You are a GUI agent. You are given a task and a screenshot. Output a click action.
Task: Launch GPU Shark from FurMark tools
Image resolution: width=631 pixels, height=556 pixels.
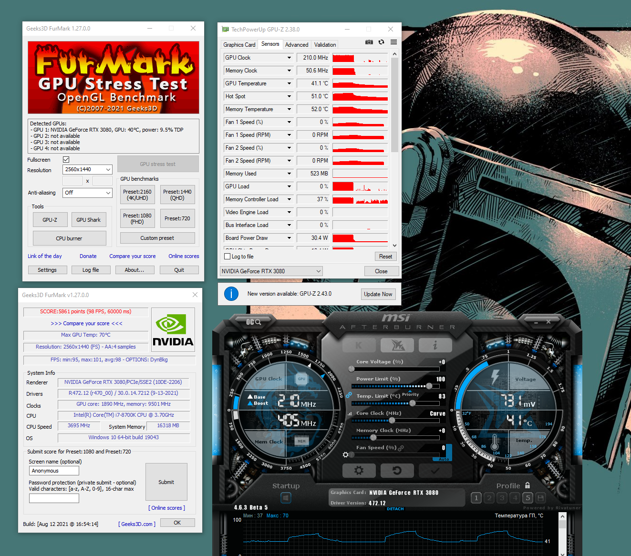point(89,220)
